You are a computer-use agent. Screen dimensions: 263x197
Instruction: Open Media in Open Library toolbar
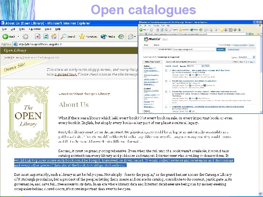pos(108,36)
